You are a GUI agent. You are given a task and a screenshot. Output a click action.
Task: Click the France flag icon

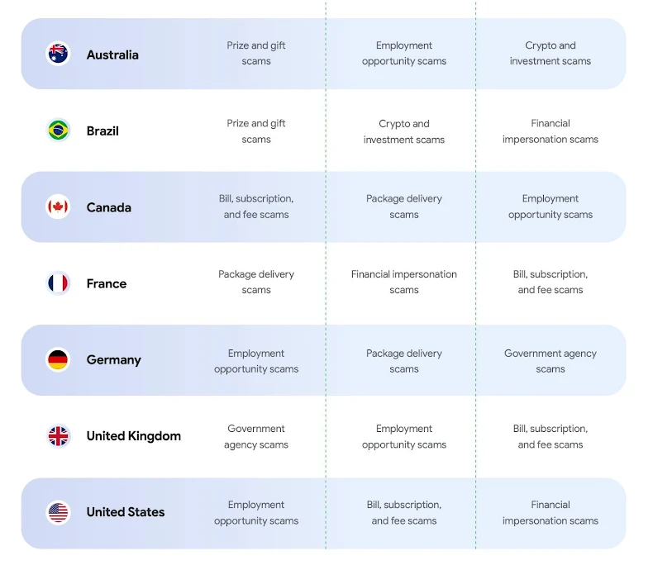(x=58, y=283)
